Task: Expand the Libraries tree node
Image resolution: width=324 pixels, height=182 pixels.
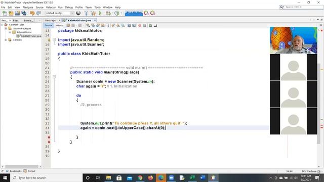Action: pos(6,40)
